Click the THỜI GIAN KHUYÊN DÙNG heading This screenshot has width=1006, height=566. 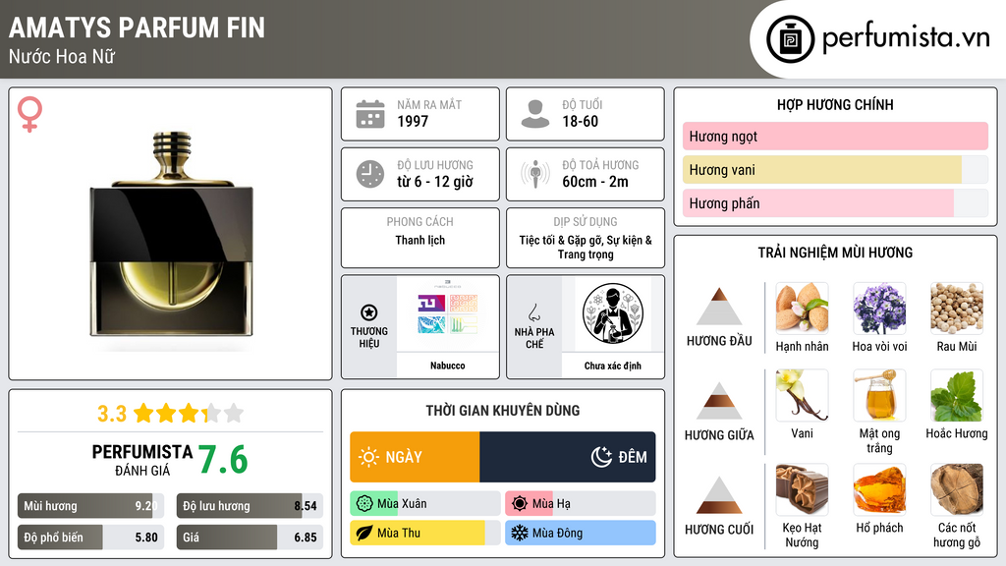pyautogui.click(x=503, y=411)
